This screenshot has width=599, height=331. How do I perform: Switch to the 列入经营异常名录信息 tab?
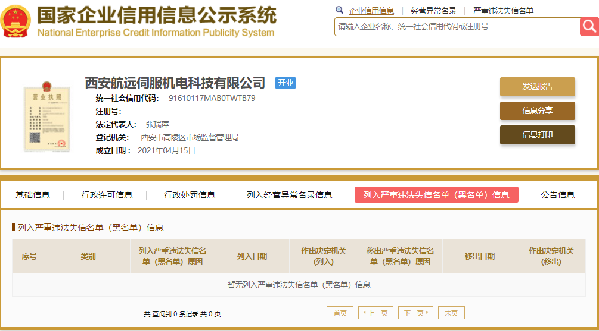tap(289, 195)
